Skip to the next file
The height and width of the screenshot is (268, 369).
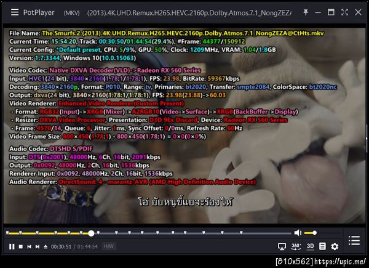click(38, 246)
